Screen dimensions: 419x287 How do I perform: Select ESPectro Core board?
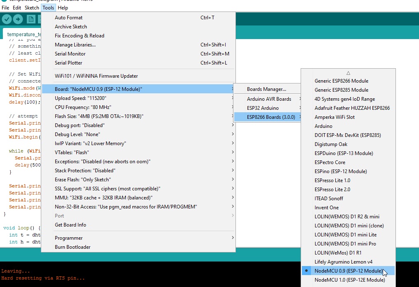coord(348,162)
